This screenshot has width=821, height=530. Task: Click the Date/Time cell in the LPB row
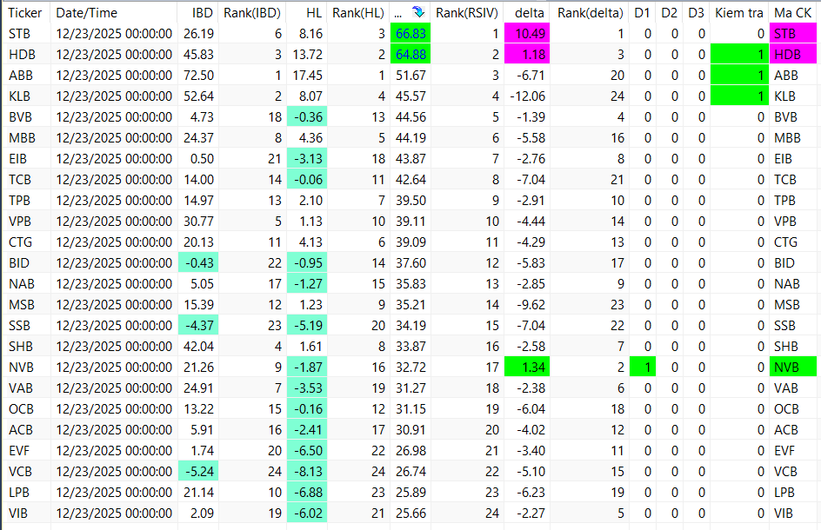pyautogui.click(x=114, y=493)
